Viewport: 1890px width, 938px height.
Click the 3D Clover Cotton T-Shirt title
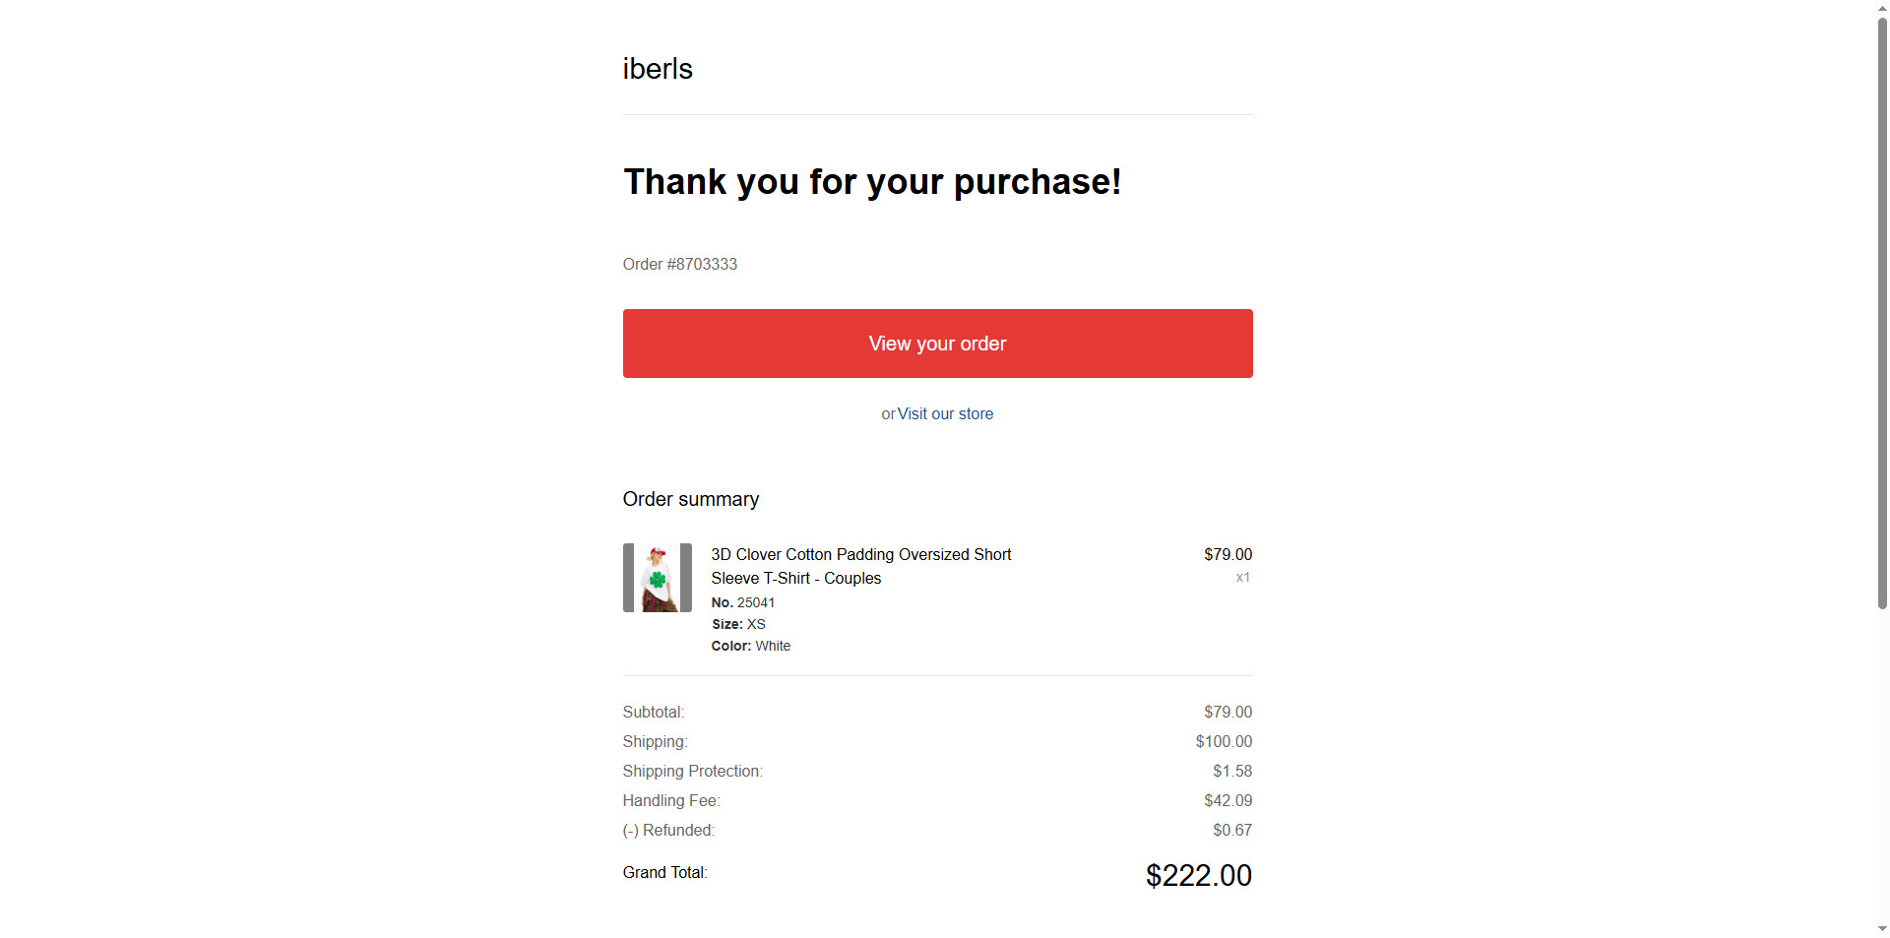[x=860, y=566]
